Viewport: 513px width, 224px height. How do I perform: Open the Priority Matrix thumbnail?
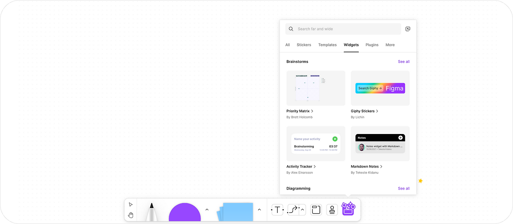click(x=316, y=88)
